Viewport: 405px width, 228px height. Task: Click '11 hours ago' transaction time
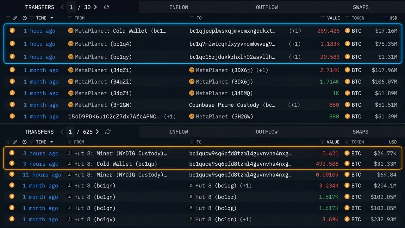tap(42, 174)
